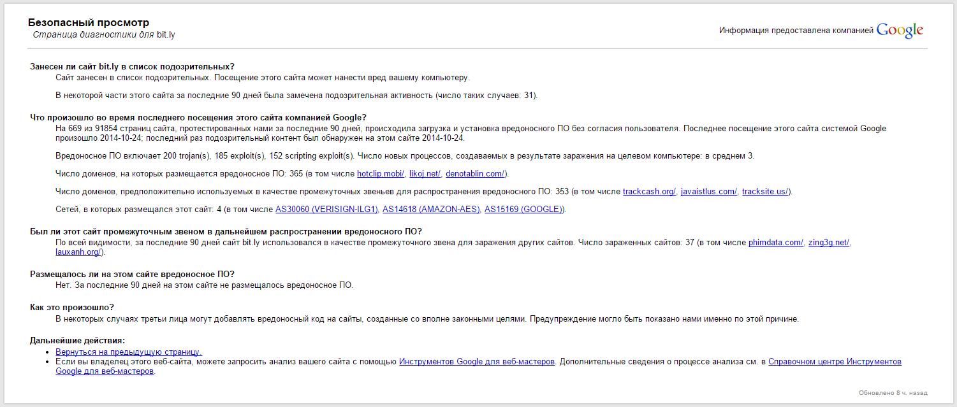Open the hotclip.mobi/ link

point(381,173)
